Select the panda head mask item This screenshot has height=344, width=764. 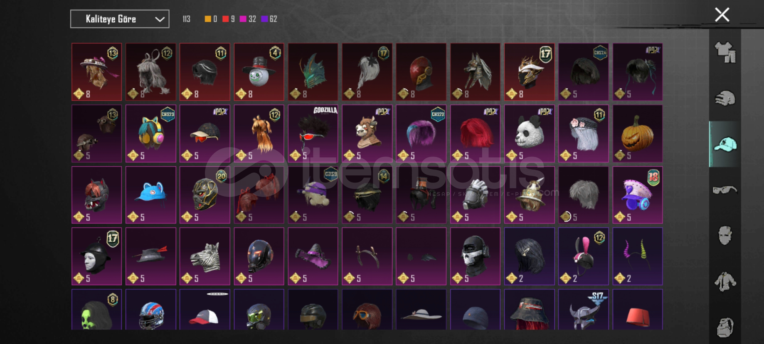point(529,133)
